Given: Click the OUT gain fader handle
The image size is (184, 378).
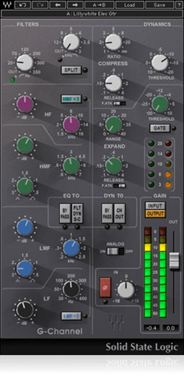Looking at the screenshot, I should 174,261.
